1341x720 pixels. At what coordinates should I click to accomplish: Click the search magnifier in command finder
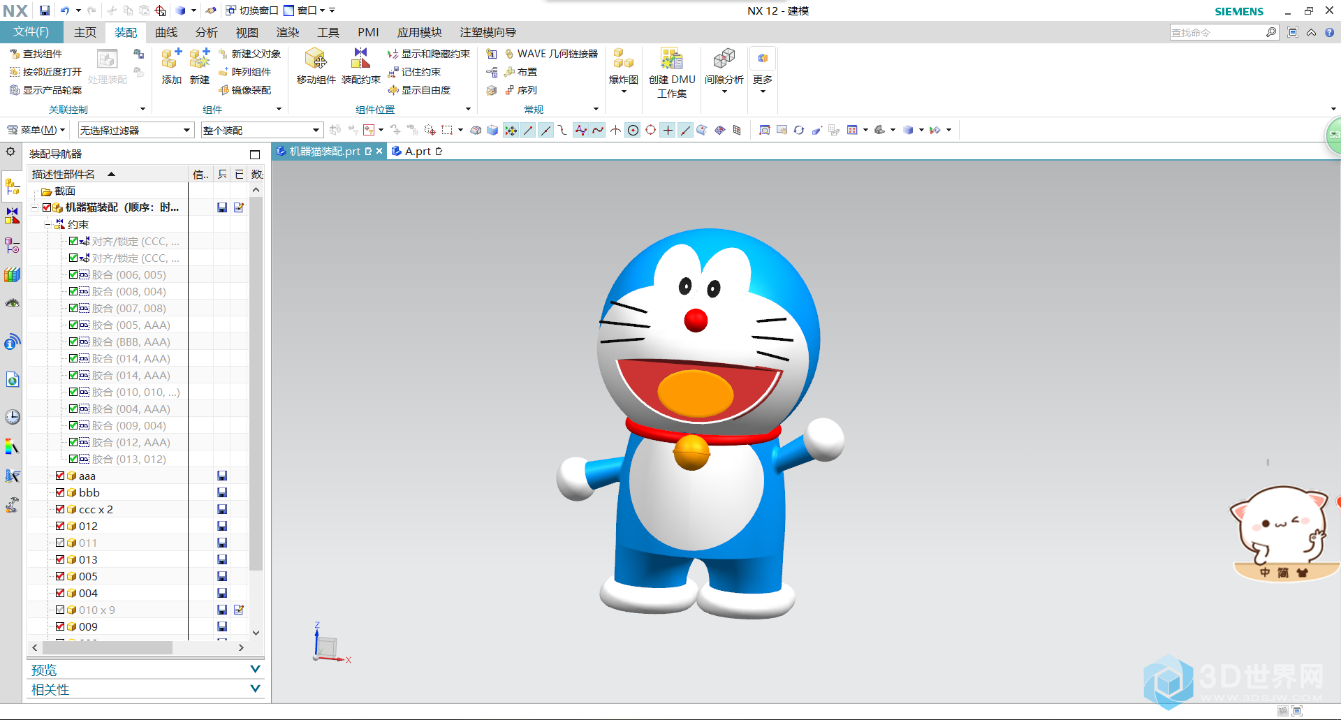[1271, 32]
